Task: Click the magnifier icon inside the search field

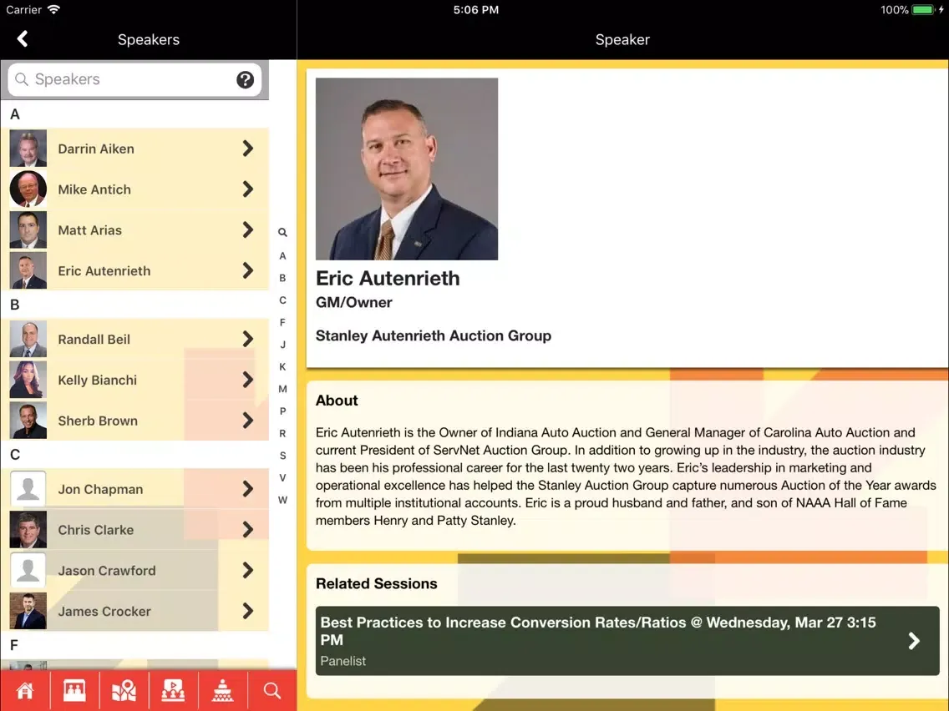Action: tap(22, 80)
